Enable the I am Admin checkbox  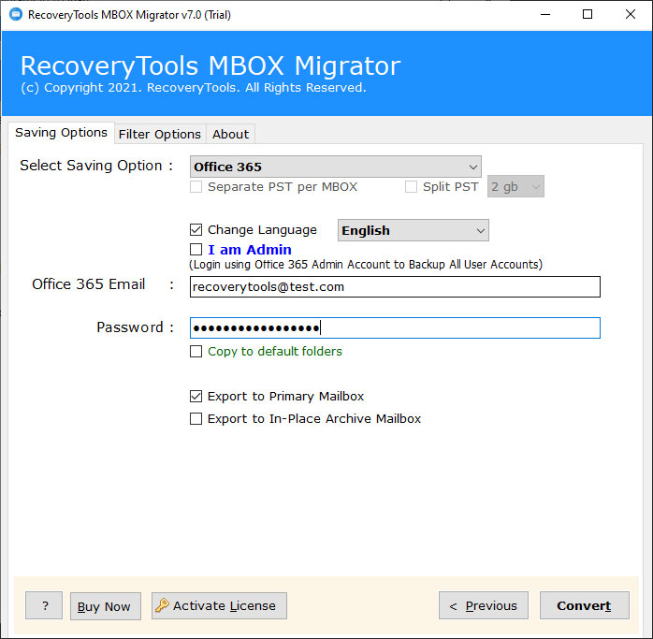(196, 250)
